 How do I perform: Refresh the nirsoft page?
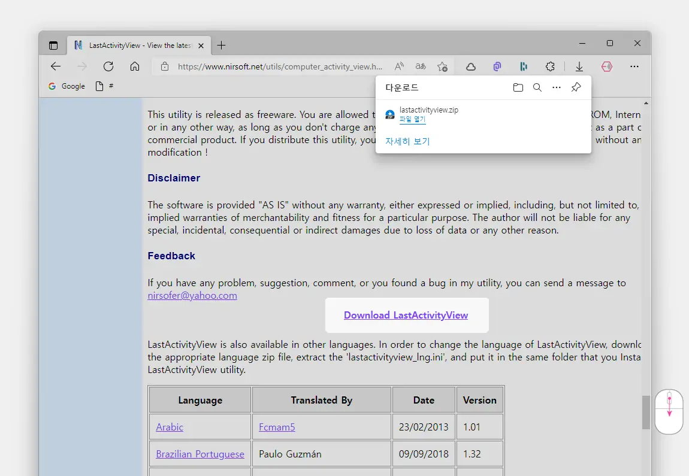coord(108,66)
